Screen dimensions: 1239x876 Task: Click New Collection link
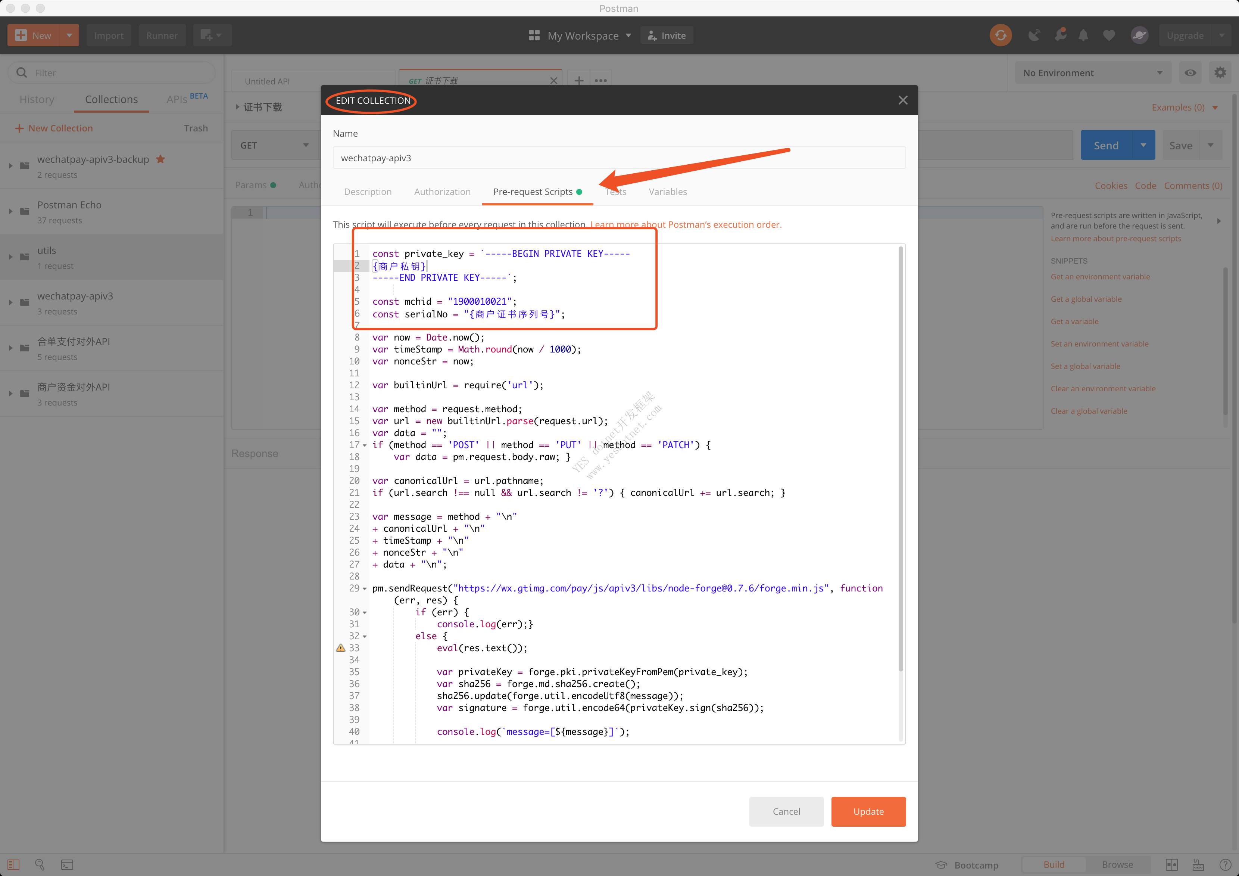coord(53,128)
